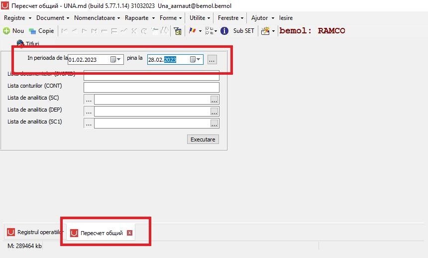Switch to Registrul operatiilor tab
Image resolution: width=428 pixels, height=258 pixels.
pos(35,232)
